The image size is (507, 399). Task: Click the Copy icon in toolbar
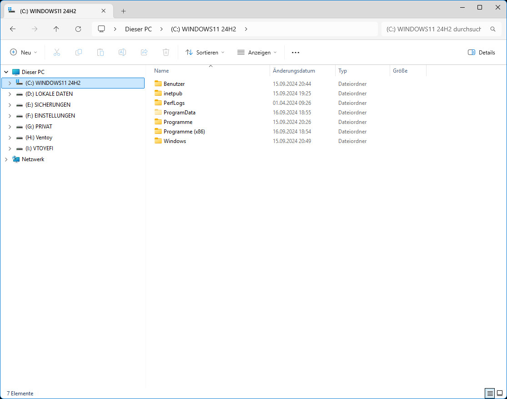pos(79,52)
